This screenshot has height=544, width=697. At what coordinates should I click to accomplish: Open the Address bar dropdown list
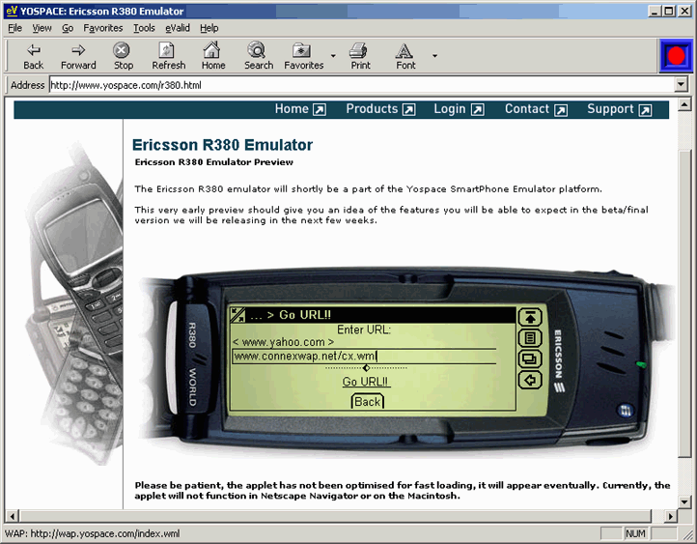click(681, 84)
